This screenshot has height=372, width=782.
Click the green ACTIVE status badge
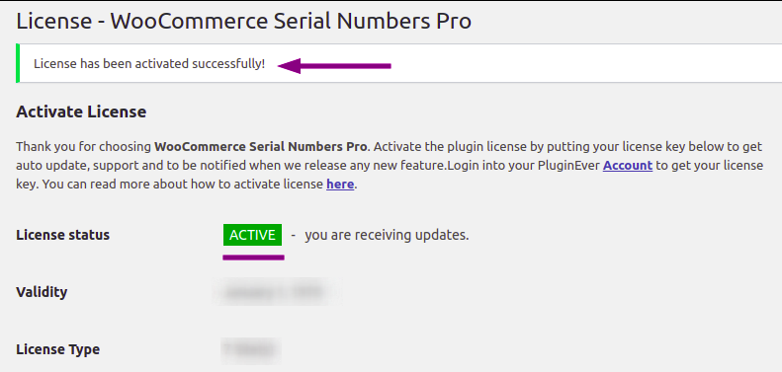click(252, 235)
